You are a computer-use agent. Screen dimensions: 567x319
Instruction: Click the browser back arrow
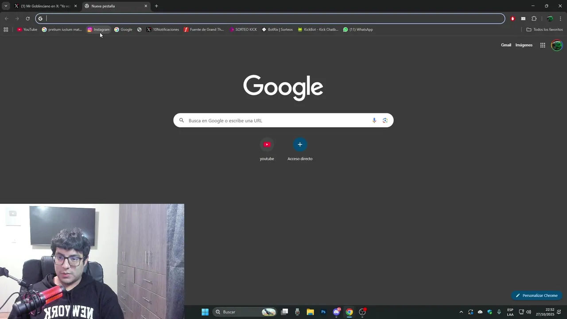coord(6,19)
